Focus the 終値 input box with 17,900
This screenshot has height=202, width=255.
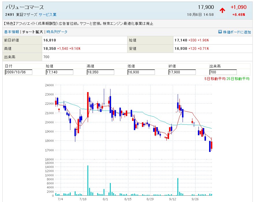pos(182,72)
